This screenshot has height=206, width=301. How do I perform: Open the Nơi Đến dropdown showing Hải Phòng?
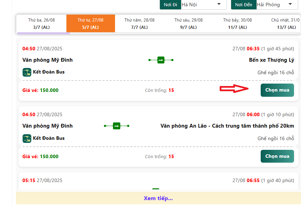coord(275,5)
